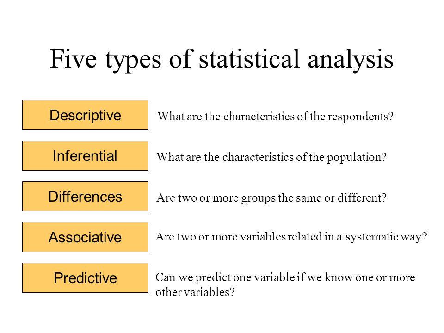Screen dimensions: 444x333
Task: Select the Associative box
Action: pos(85,237)
